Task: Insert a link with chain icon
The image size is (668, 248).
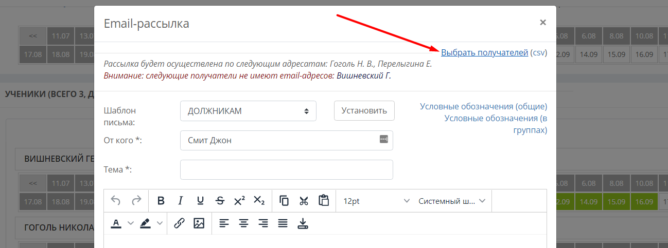Action: coord(179,223)
